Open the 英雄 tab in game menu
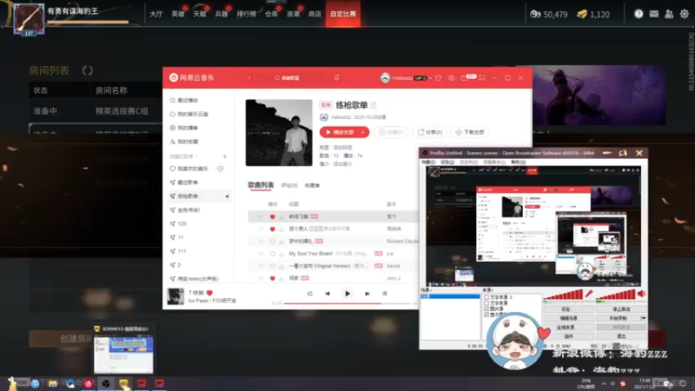This screenshot has width=695, height=391. (178, 14)
